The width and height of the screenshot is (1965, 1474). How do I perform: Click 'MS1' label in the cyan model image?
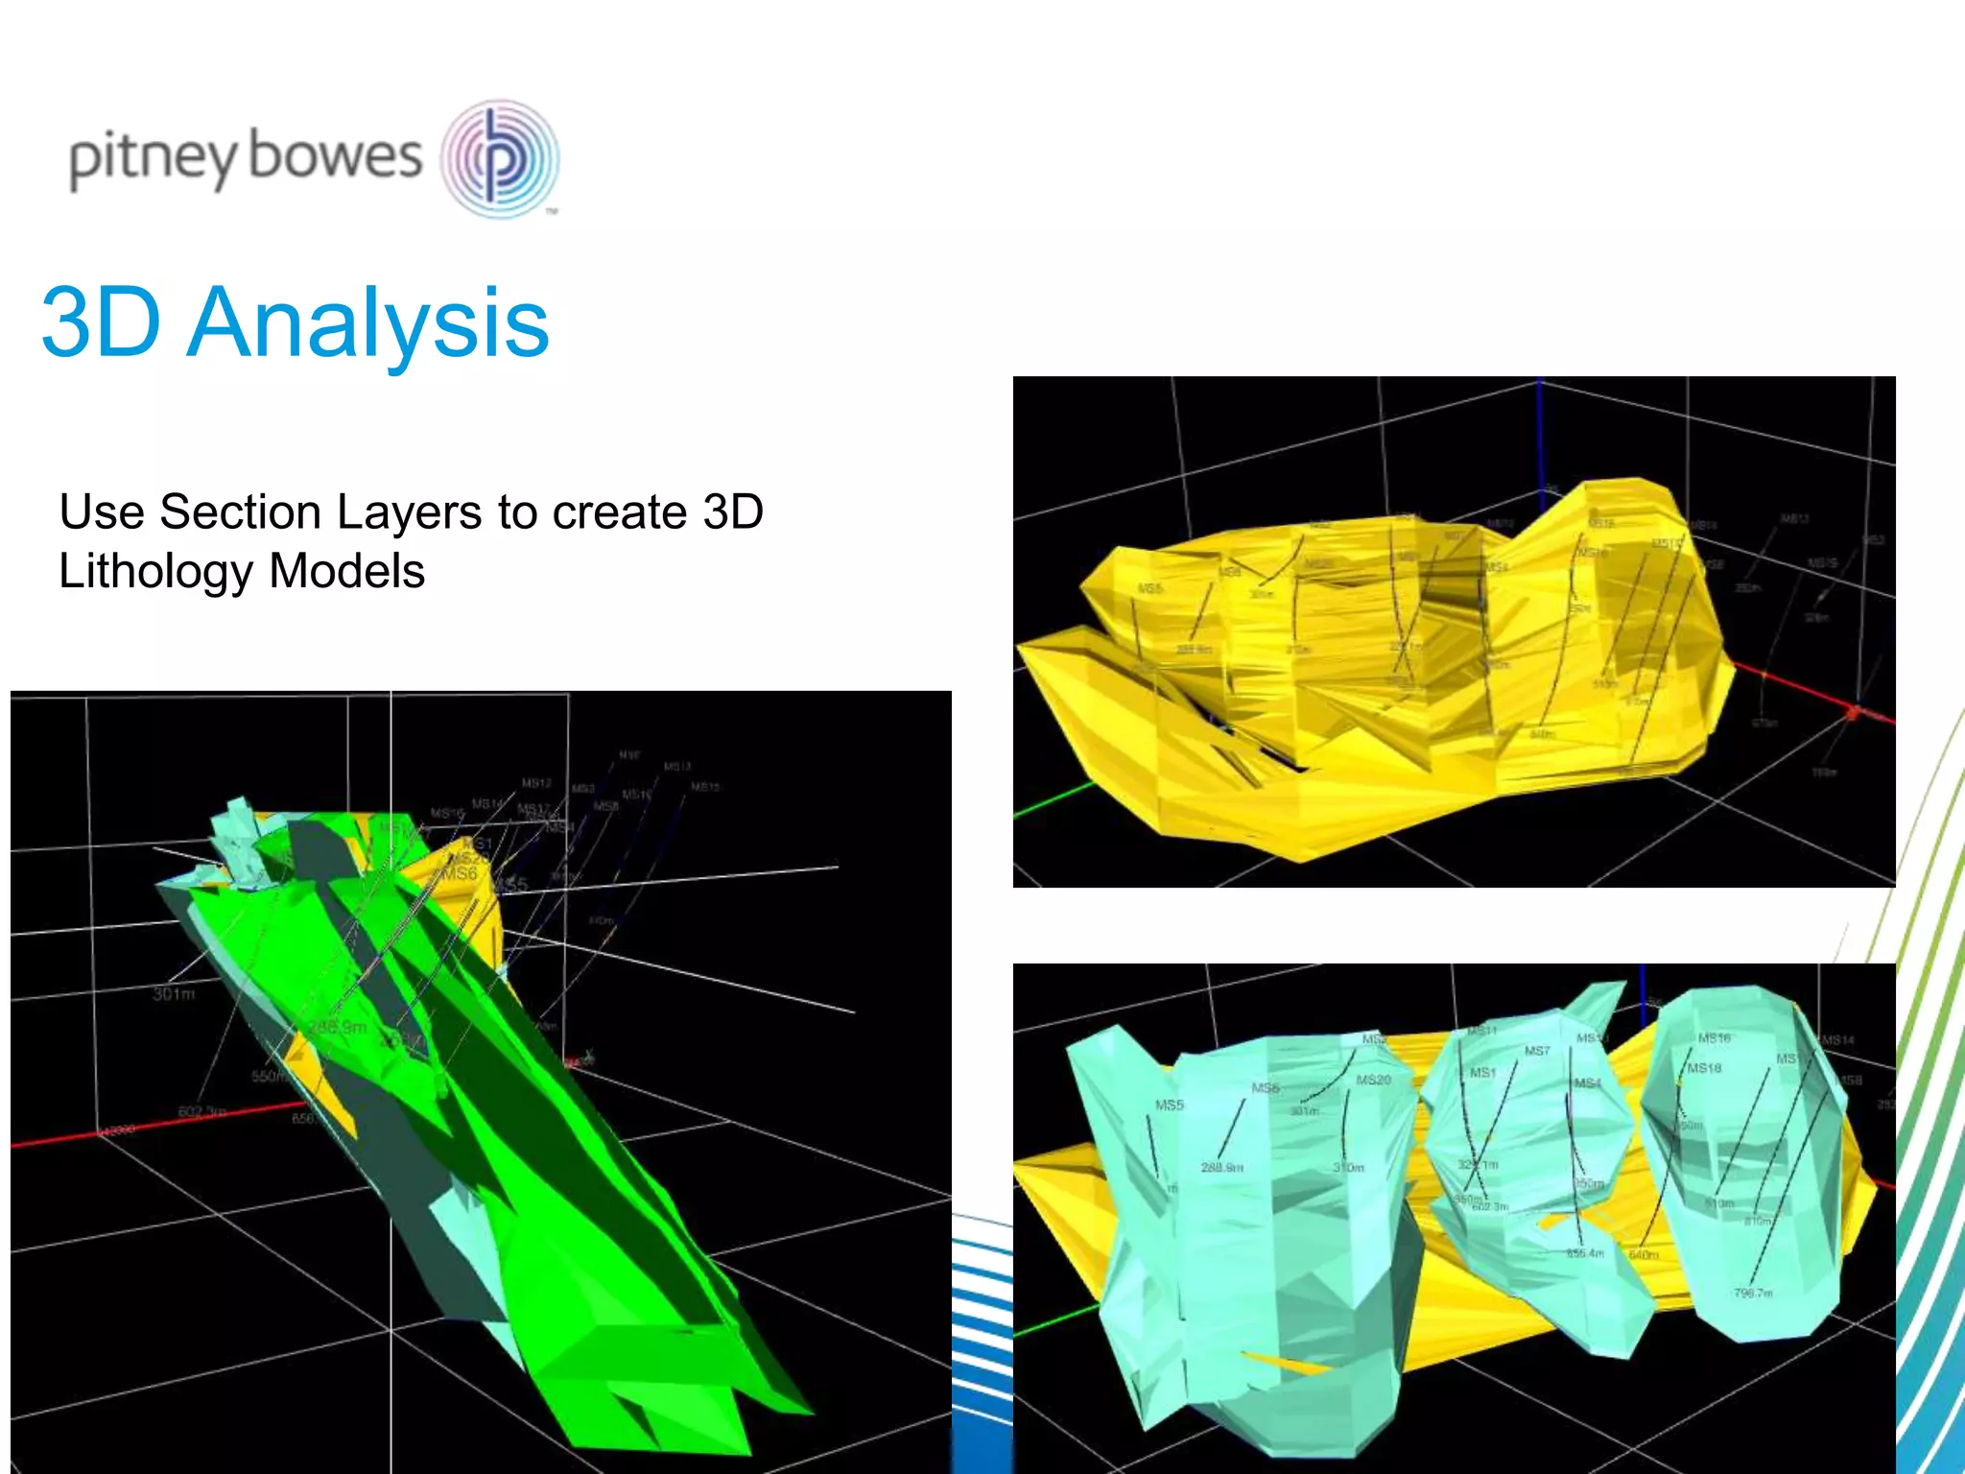(x=1482, y=1072)
